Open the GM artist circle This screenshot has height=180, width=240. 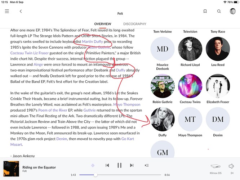point(163,149)
